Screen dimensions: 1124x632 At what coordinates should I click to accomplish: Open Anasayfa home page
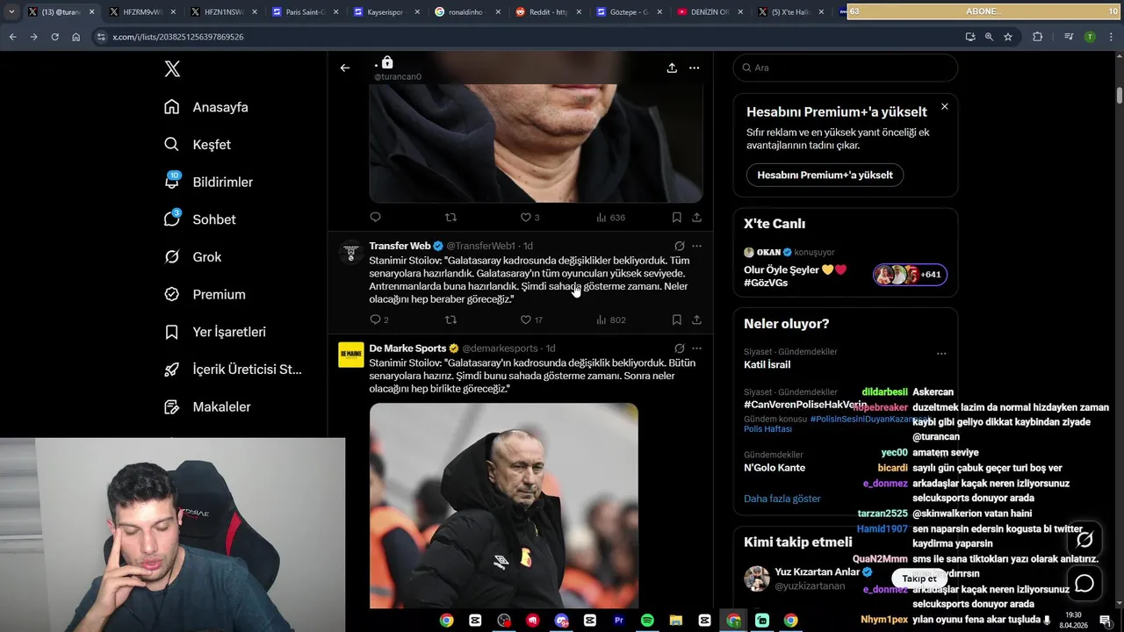point(206,107)
